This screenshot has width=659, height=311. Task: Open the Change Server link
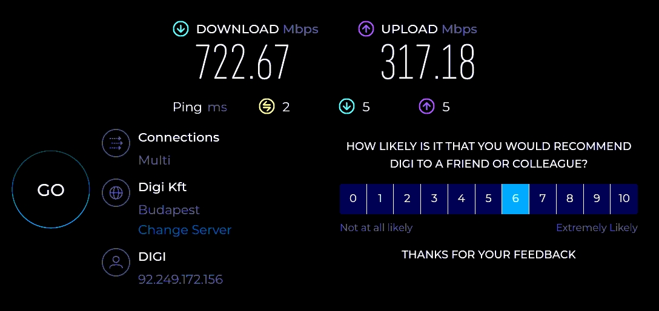(185, 230)
